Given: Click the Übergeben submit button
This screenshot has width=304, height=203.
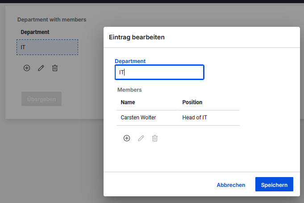Looking at the screenshot, I should 42,99.
